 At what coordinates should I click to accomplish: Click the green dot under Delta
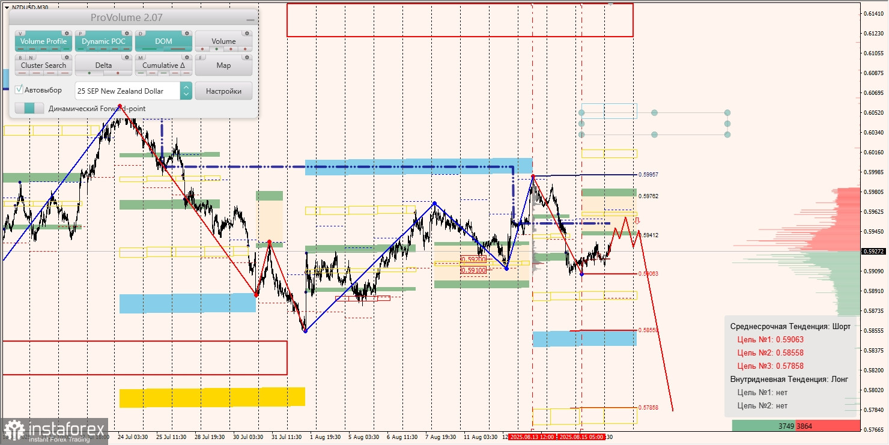pyautogui.click(x=90, y=73)
